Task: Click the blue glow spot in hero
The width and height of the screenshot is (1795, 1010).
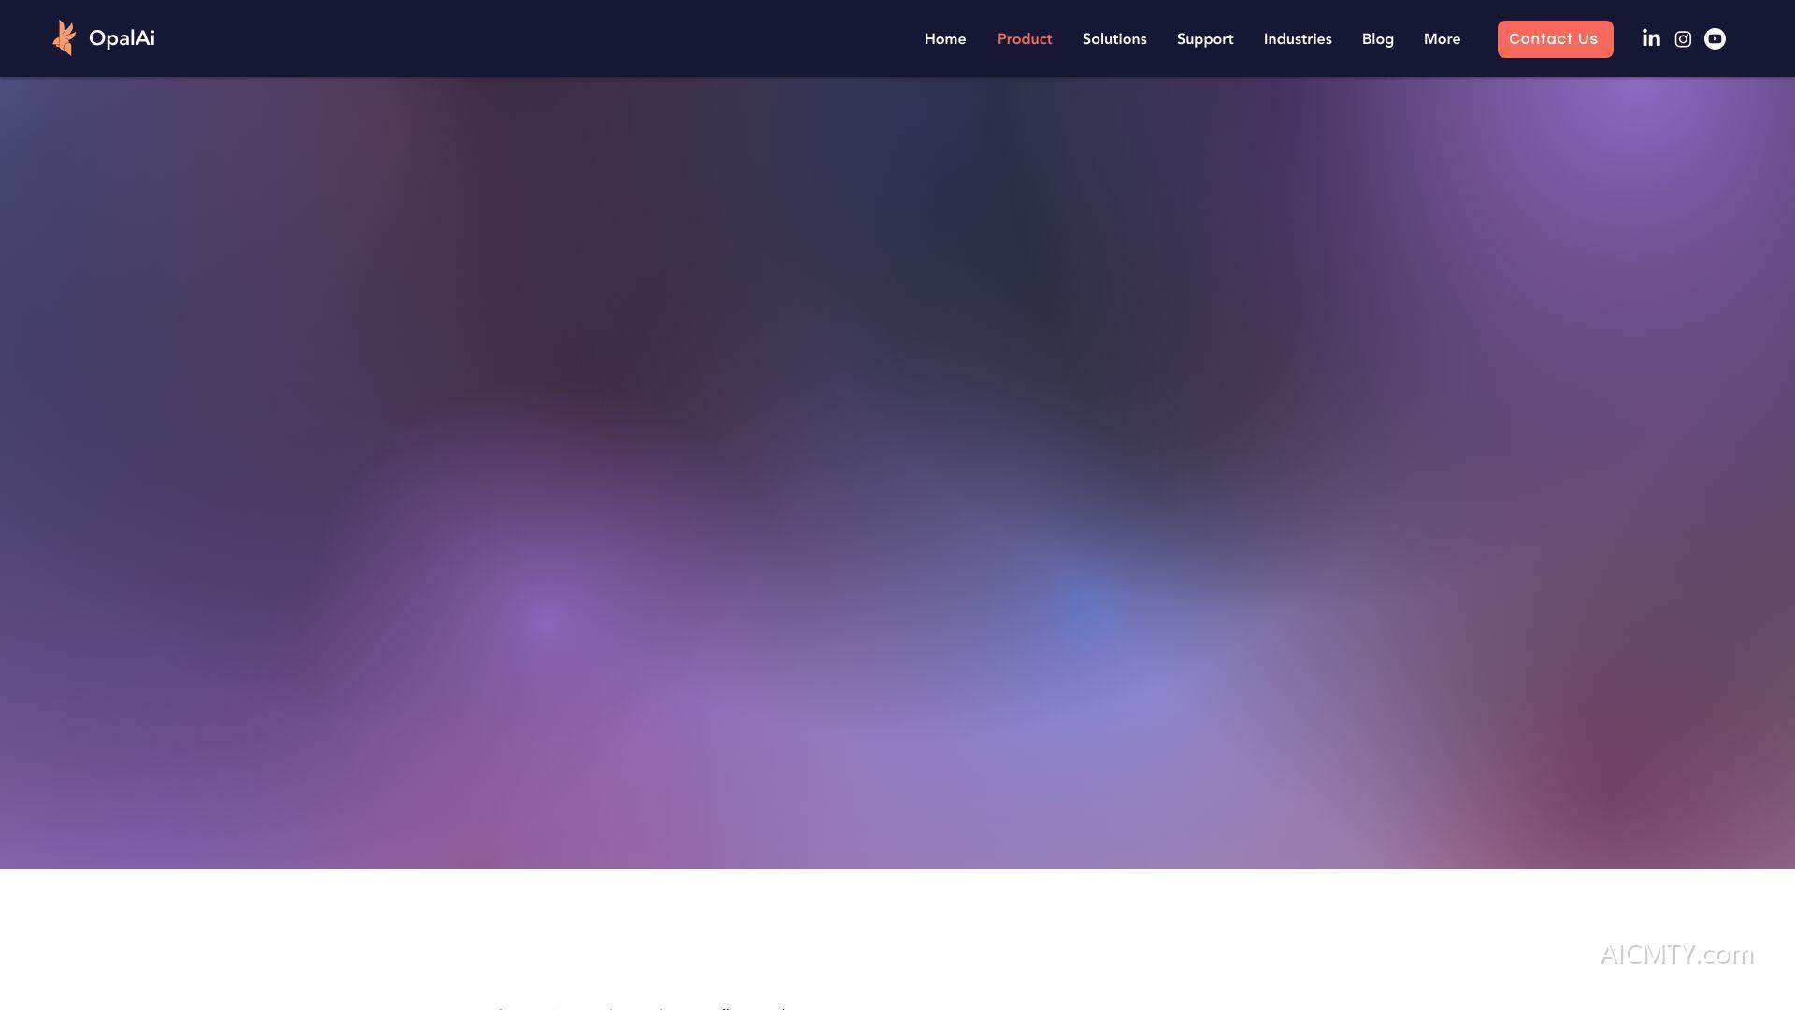Action: point(1089,603)
